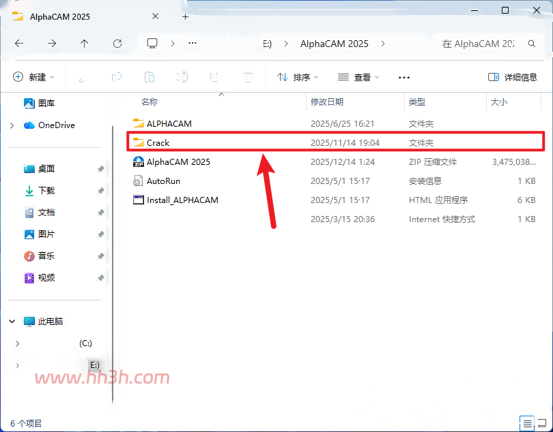Viewport: 553px width, 432px height.
Task: Expand the OneDrive tree node
Action: [x=12, y=125]
